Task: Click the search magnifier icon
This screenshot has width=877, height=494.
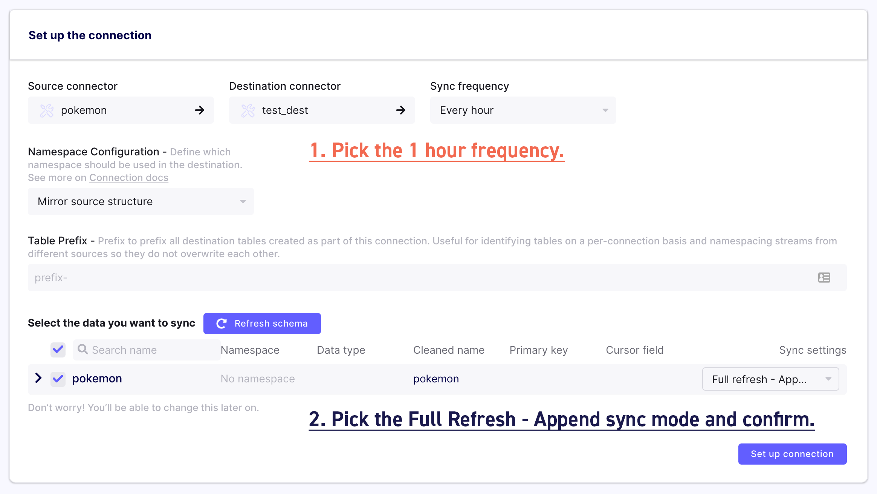Action: pos(83,349)
